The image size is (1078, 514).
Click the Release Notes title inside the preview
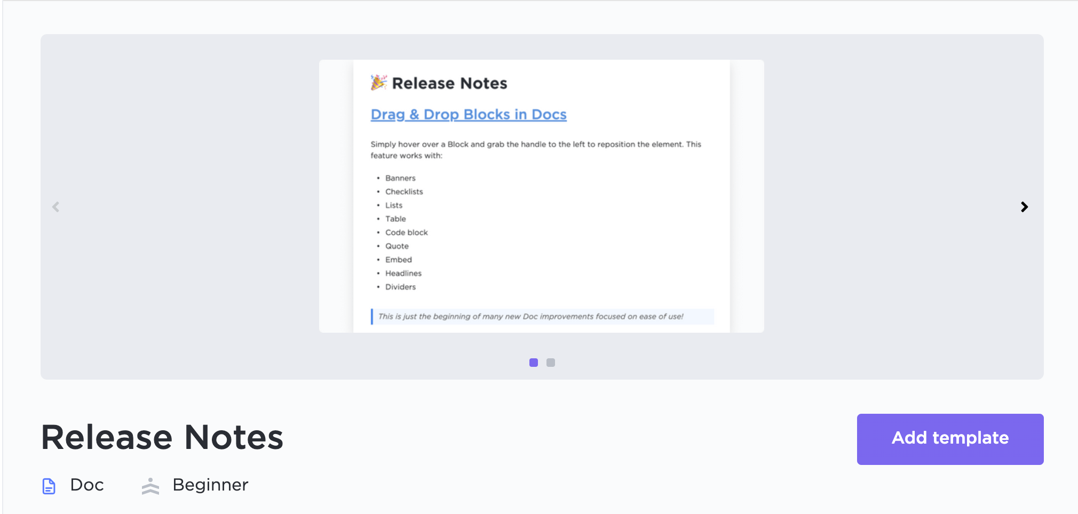(449, 83)
